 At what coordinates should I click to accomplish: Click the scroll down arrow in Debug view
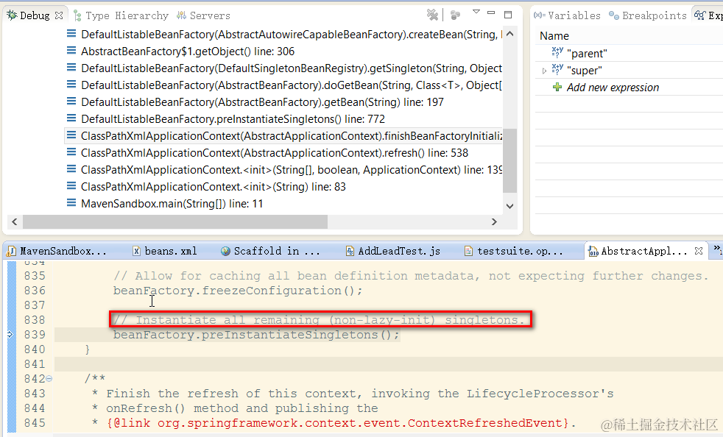pos(509,206)
